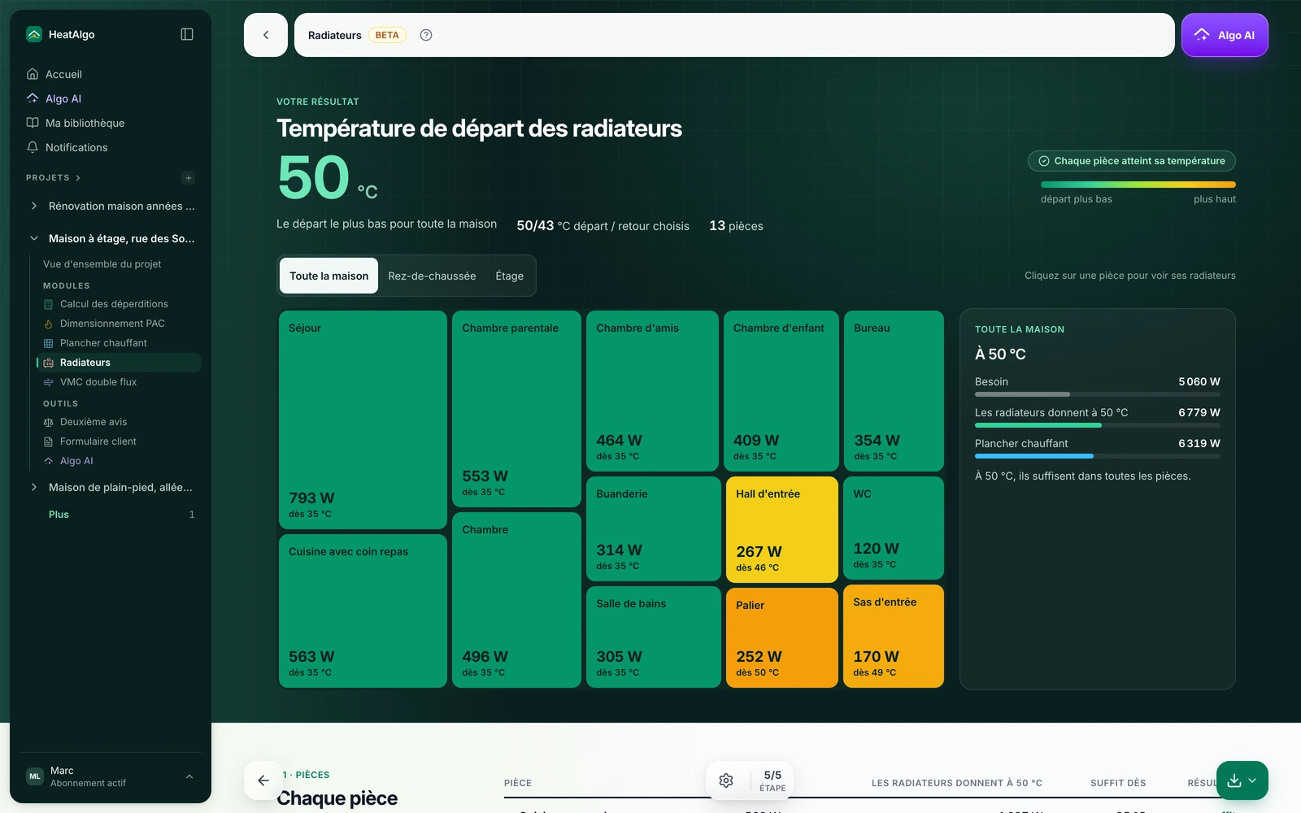
Task: Click the SUFFIT DÈS column header
Action: pyautogui.click(x=1118, y=783)
